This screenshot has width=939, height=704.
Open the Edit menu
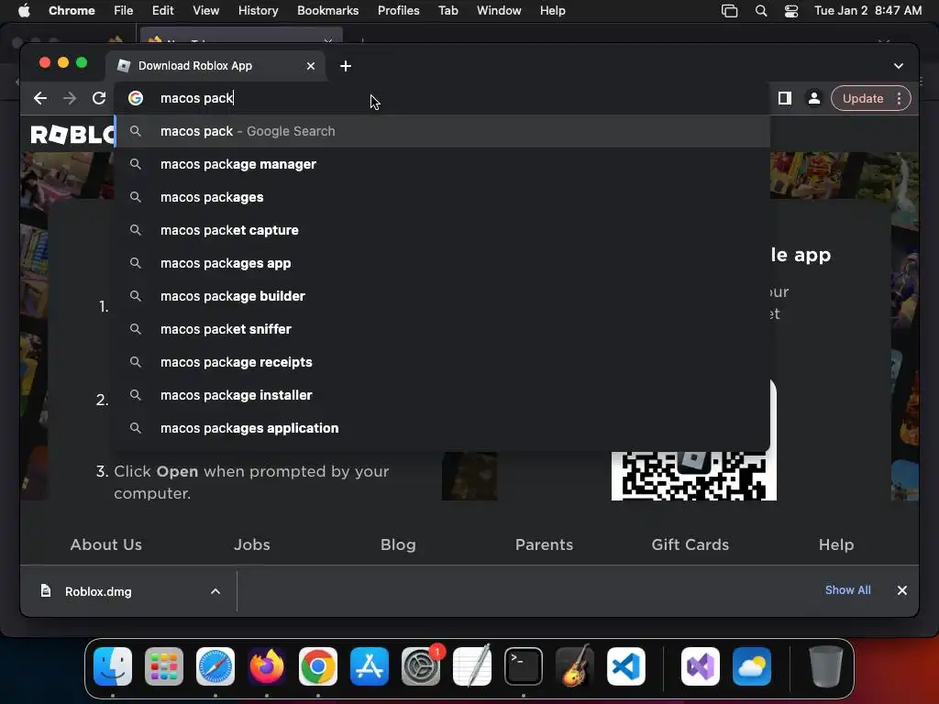[163, 11]
